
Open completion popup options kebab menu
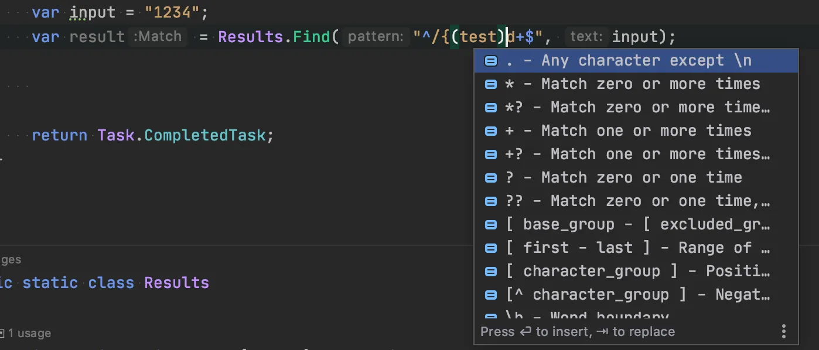(784, 332)
